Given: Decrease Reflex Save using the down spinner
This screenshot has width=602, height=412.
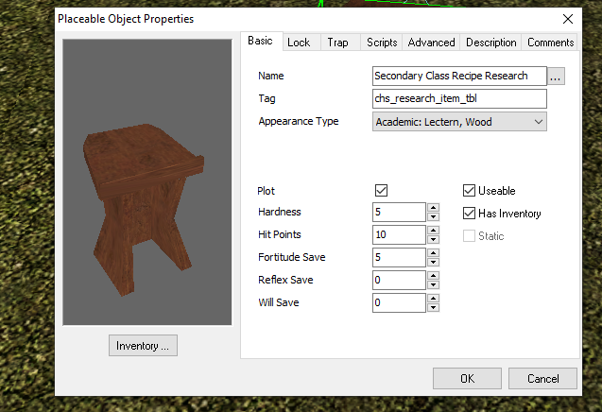Looking at the screenshot, I should (x=433, y=284).
